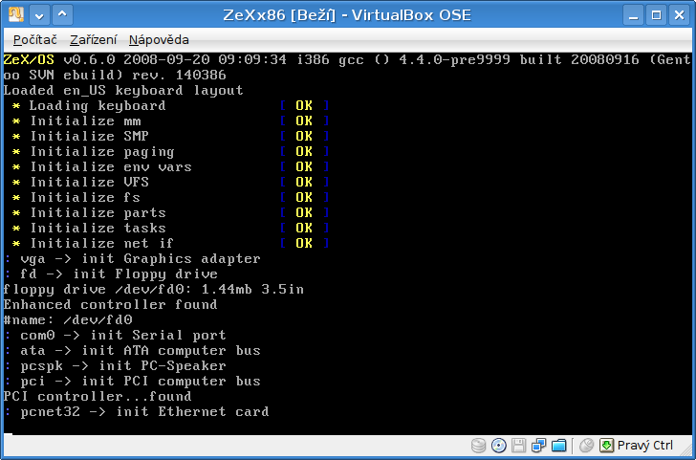
Task: Click the 'ZeXx86 [Beží] - VirtualBox OSE' title
Action: 347,15
